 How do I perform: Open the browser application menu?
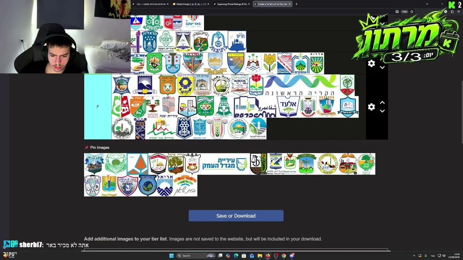coord(458,12)
